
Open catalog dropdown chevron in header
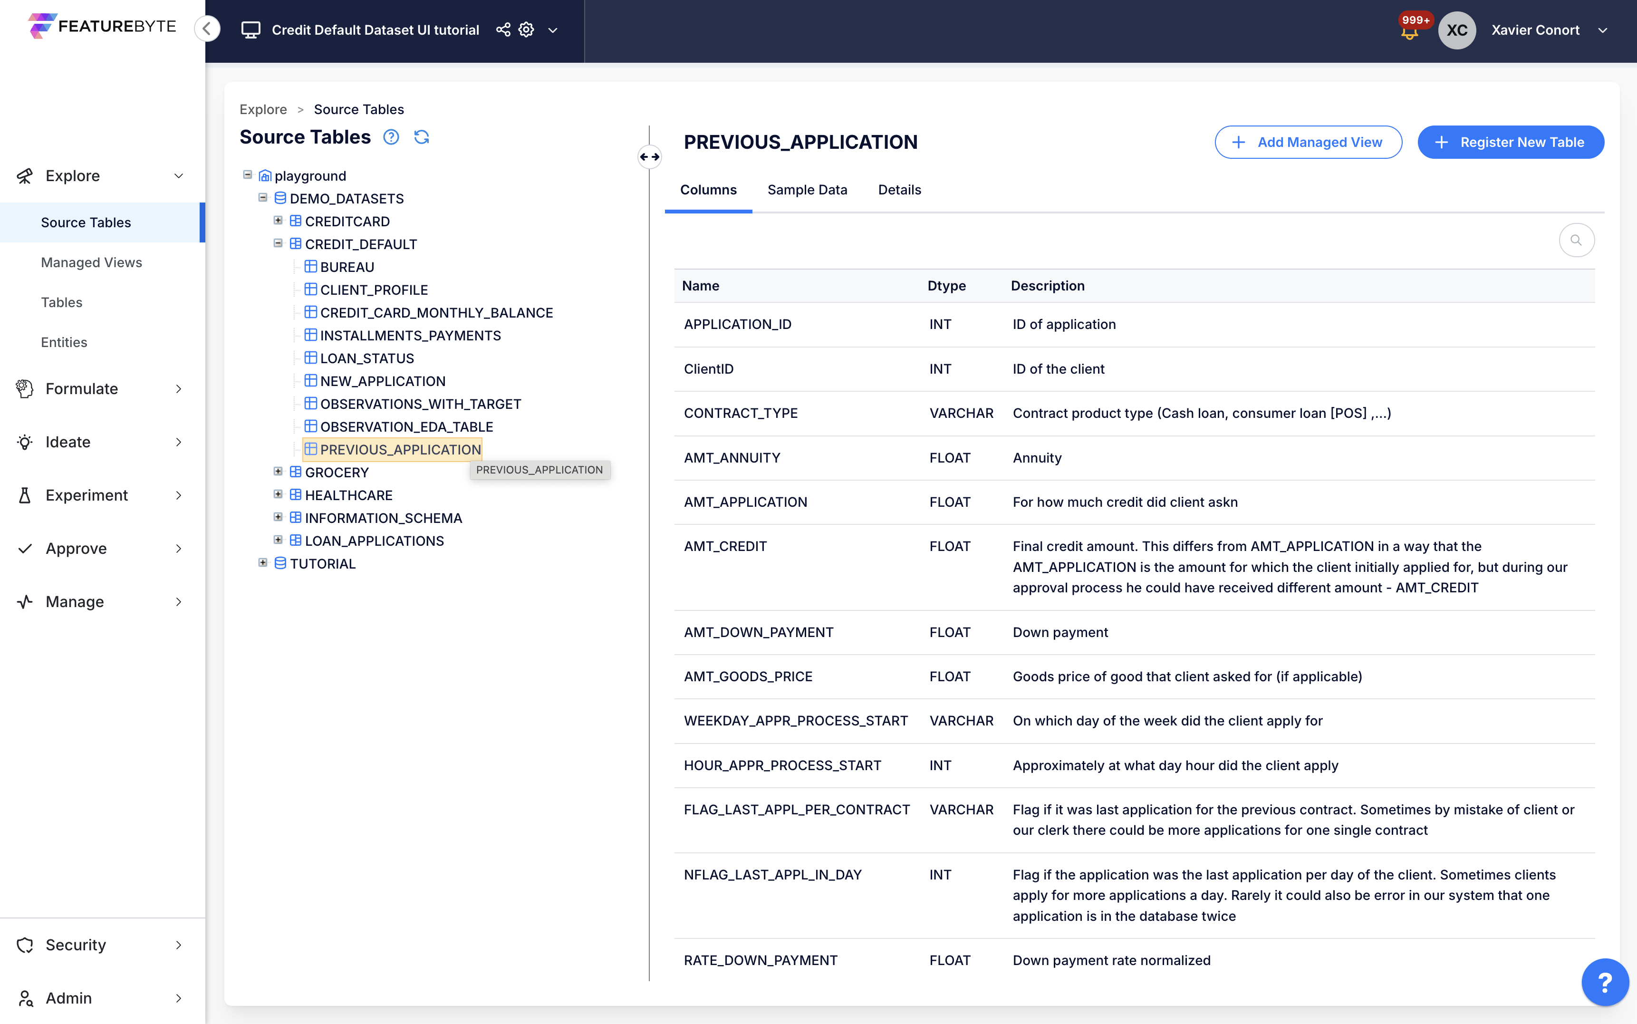point(552,30)
